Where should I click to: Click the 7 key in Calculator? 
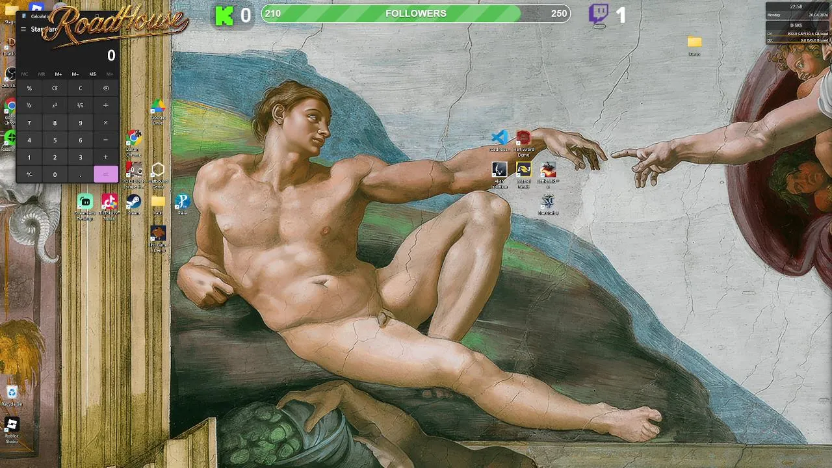[29, 123]
